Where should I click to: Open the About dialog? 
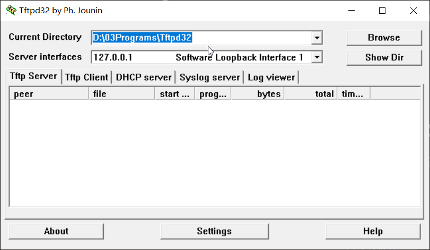tap(56, 231)
